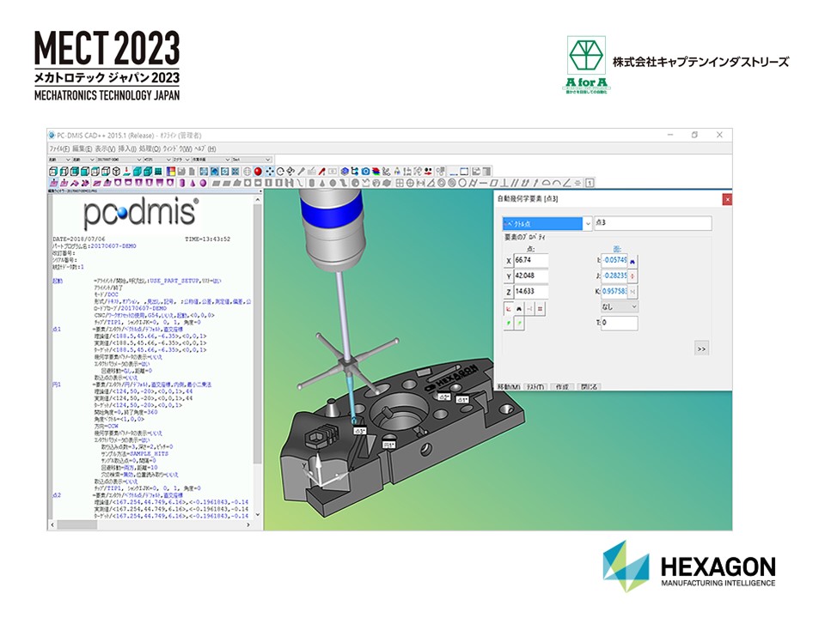Click the color-squares icon in the top toolbar

point(170,172)
